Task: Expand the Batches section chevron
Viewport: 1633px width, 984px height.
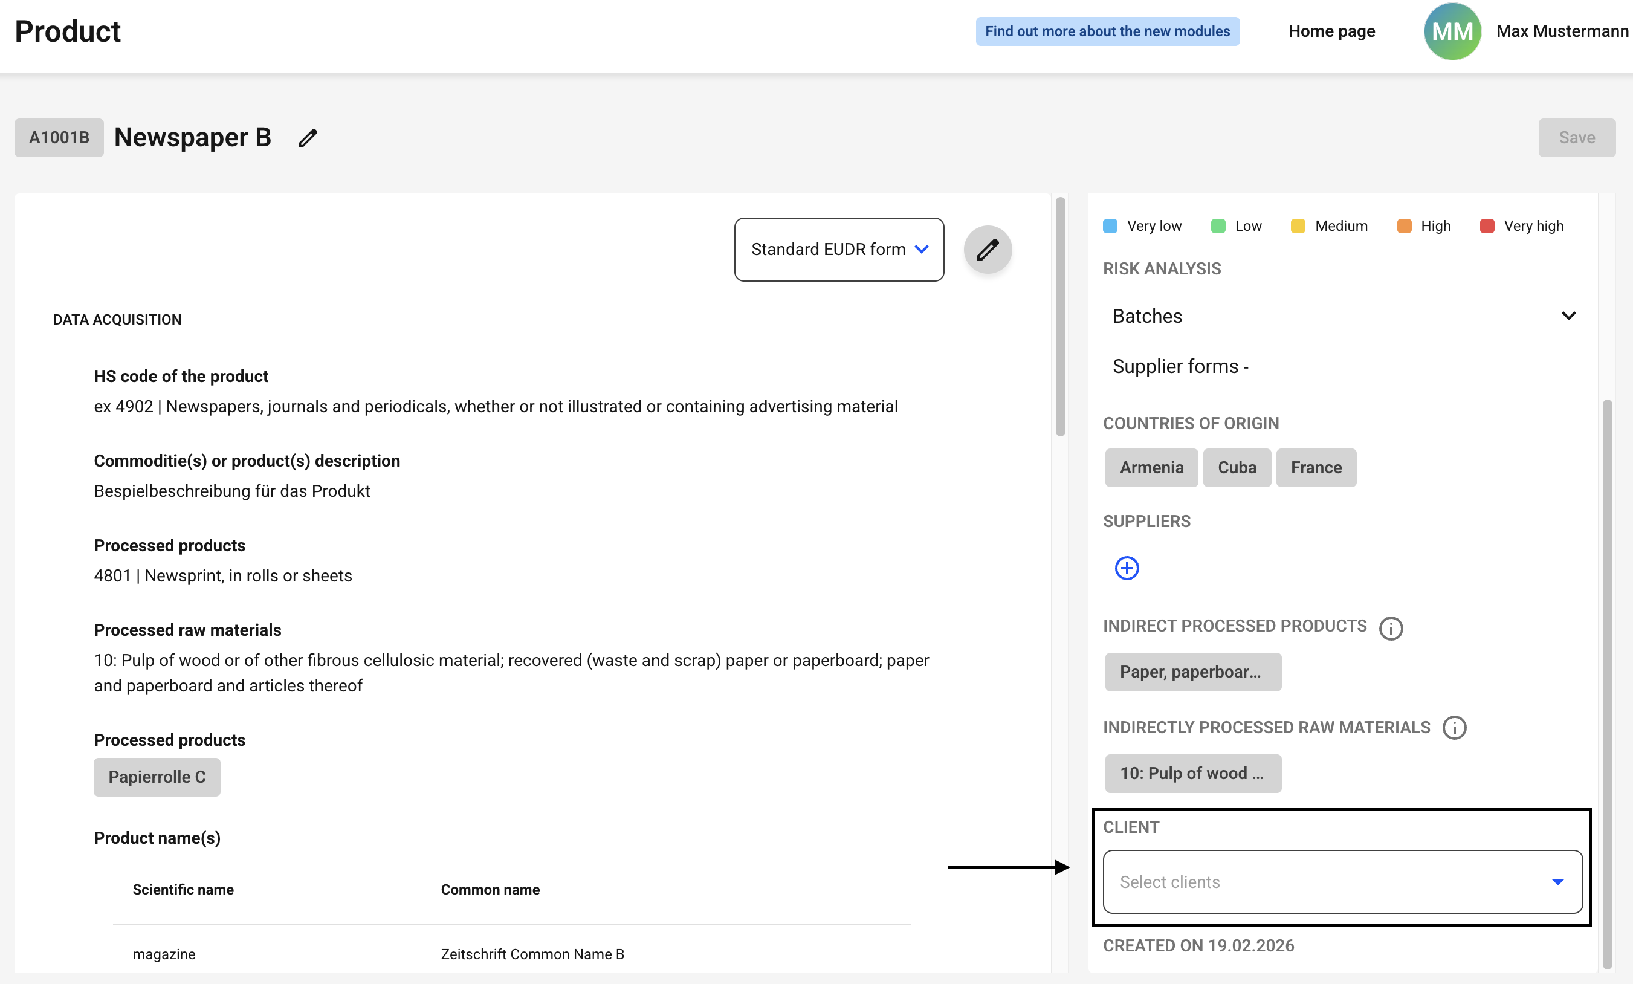Action: pyautogui.click(x=1568, y=316)
